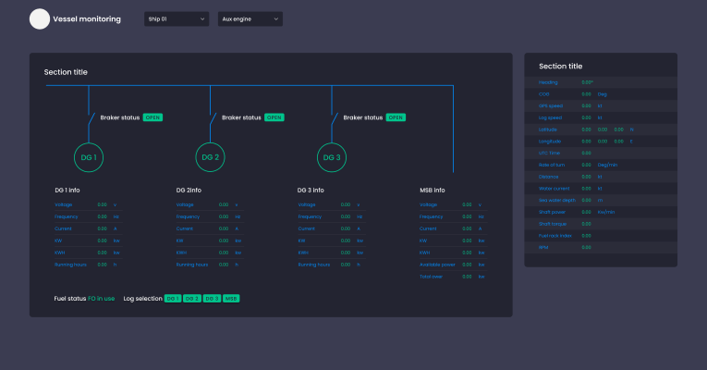Viewport: 707px width, 370px height.
Task: Choose DG 3 log selection button
Action: pos(211,299)
